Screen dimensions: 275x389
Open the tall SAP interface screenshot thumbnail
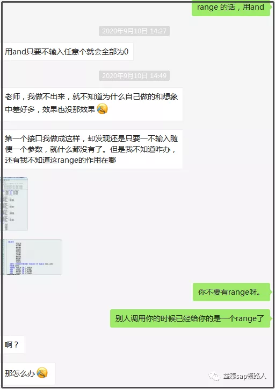click(x=15, y=204)
